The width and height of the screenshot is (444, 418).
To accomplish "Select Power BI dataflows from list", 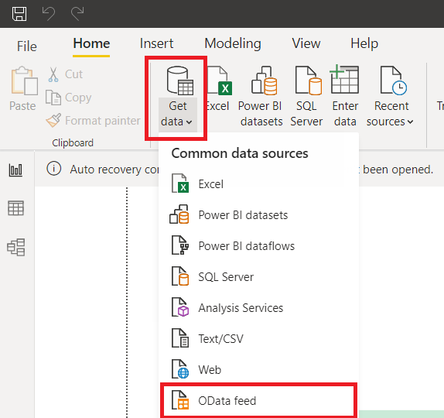I will 259,246.
